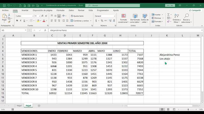Open Buscar y seleccionar
This screenshot has width=204, height=114.
[186, 18]
